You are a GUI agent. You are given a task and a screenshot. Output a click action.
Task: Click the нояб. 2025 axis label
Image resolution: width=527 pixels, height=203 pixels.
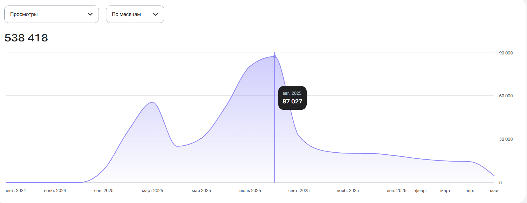coord(348,191)
